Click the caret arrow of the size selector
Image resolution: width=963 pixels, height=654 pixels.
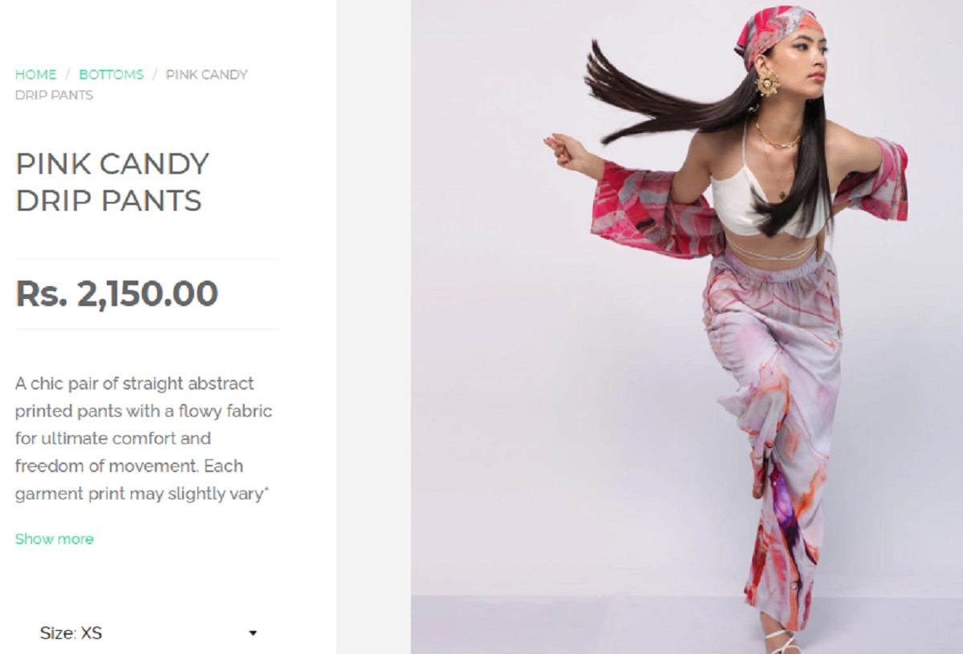[253, 633]
